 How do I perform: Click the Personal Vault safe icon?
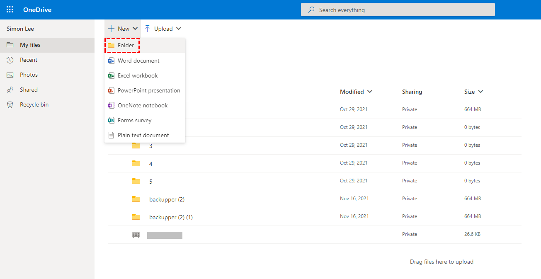click(136, 235)
